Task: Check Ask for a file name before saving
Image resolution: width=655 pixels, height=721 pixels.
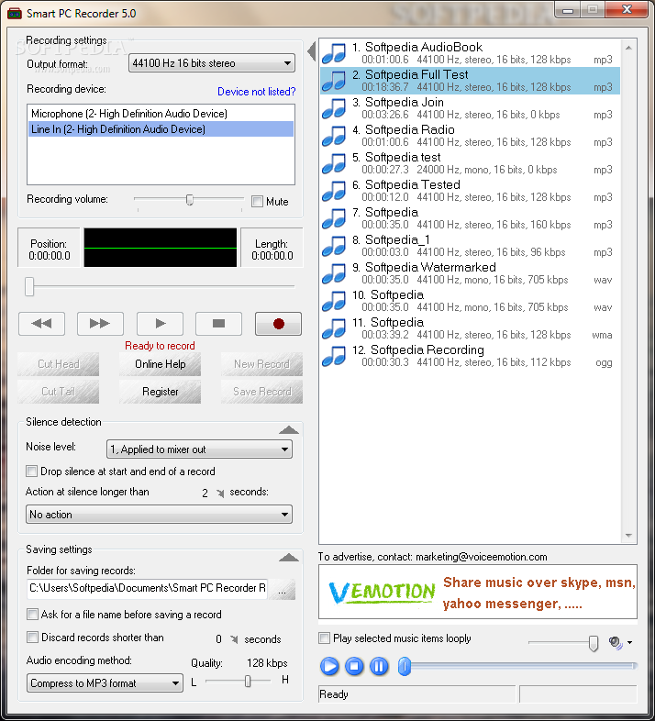Action: [x=32, y=615]
